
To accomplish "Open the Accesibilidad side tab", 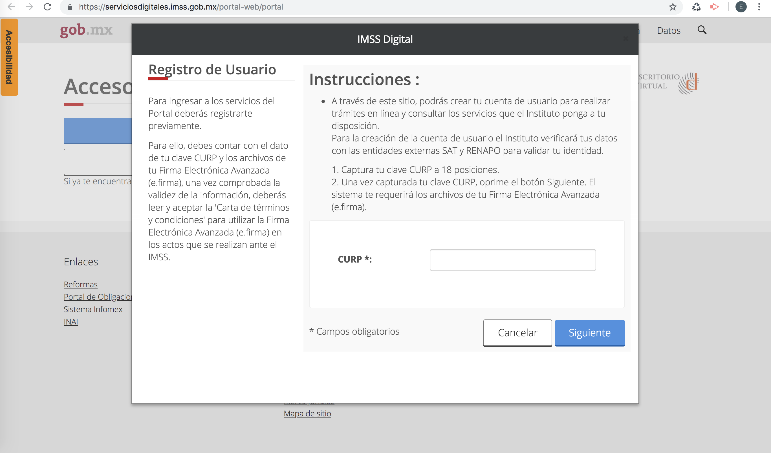I will click(9, 57).
